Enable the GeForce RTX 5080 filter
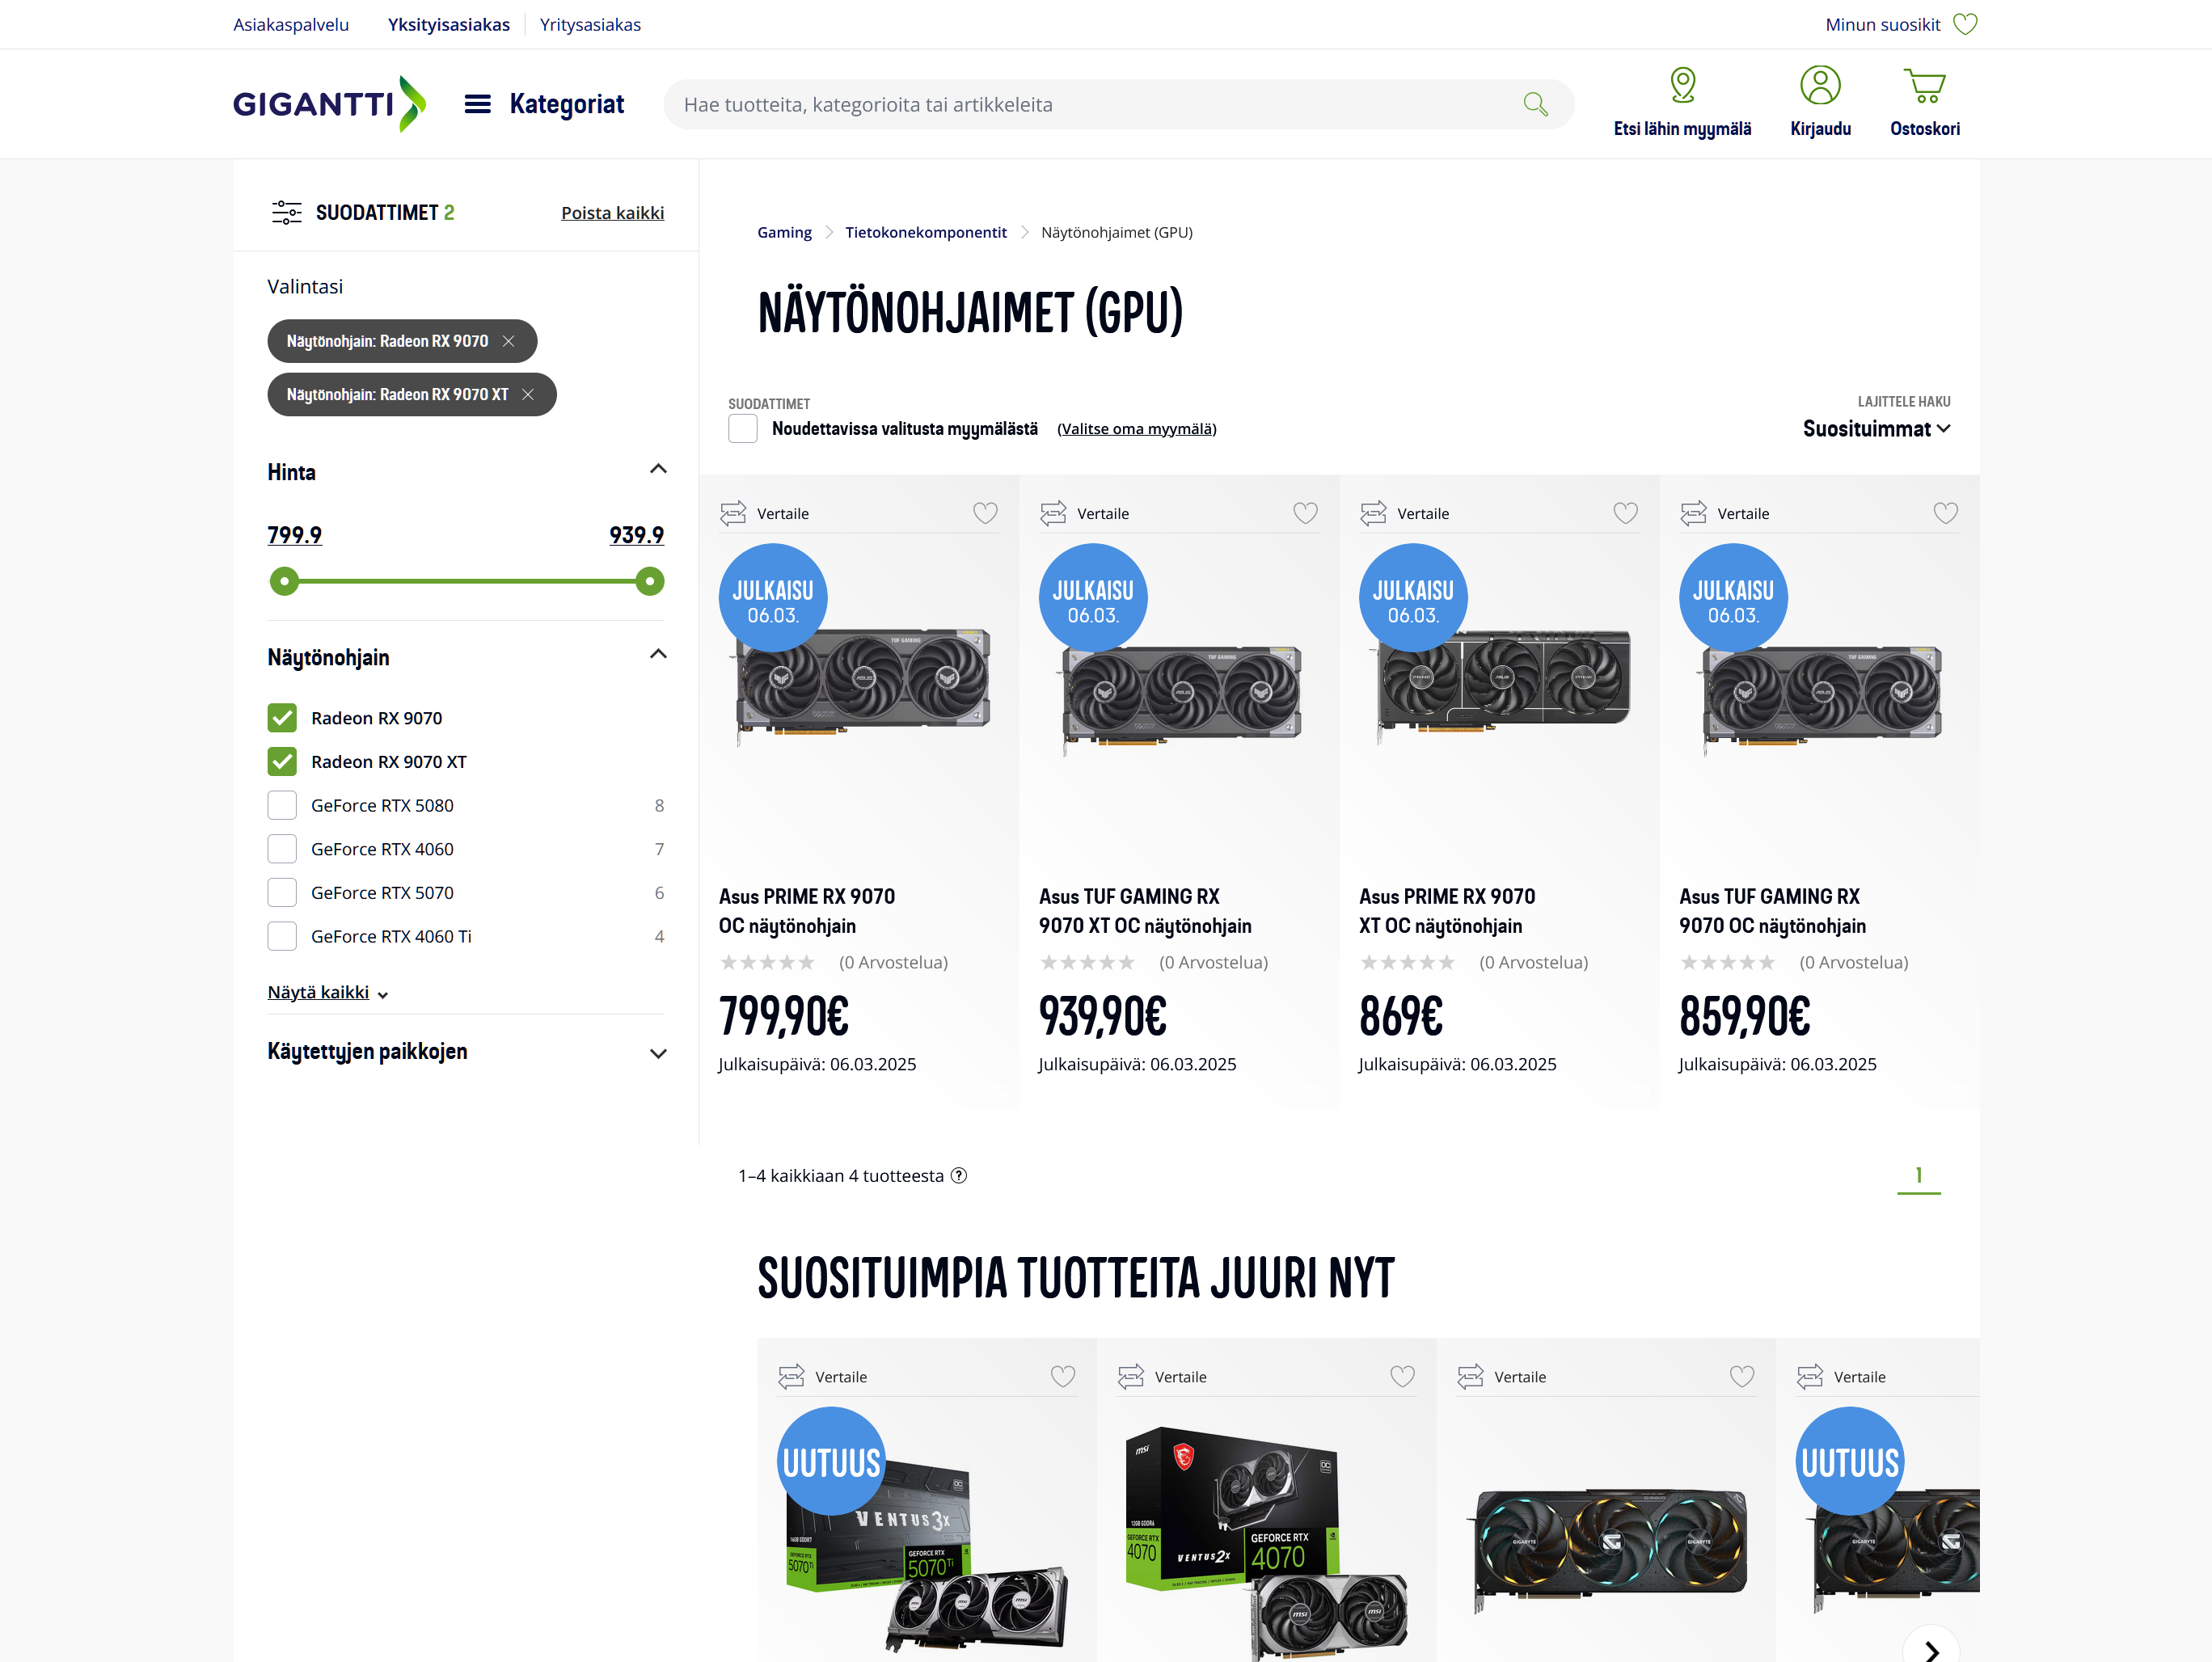Viewport: 2212px width, 1662px height. pos(282,805)
